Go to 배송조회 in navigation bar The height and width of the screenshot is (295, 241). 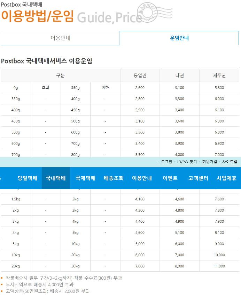click(x=114, y=178)
